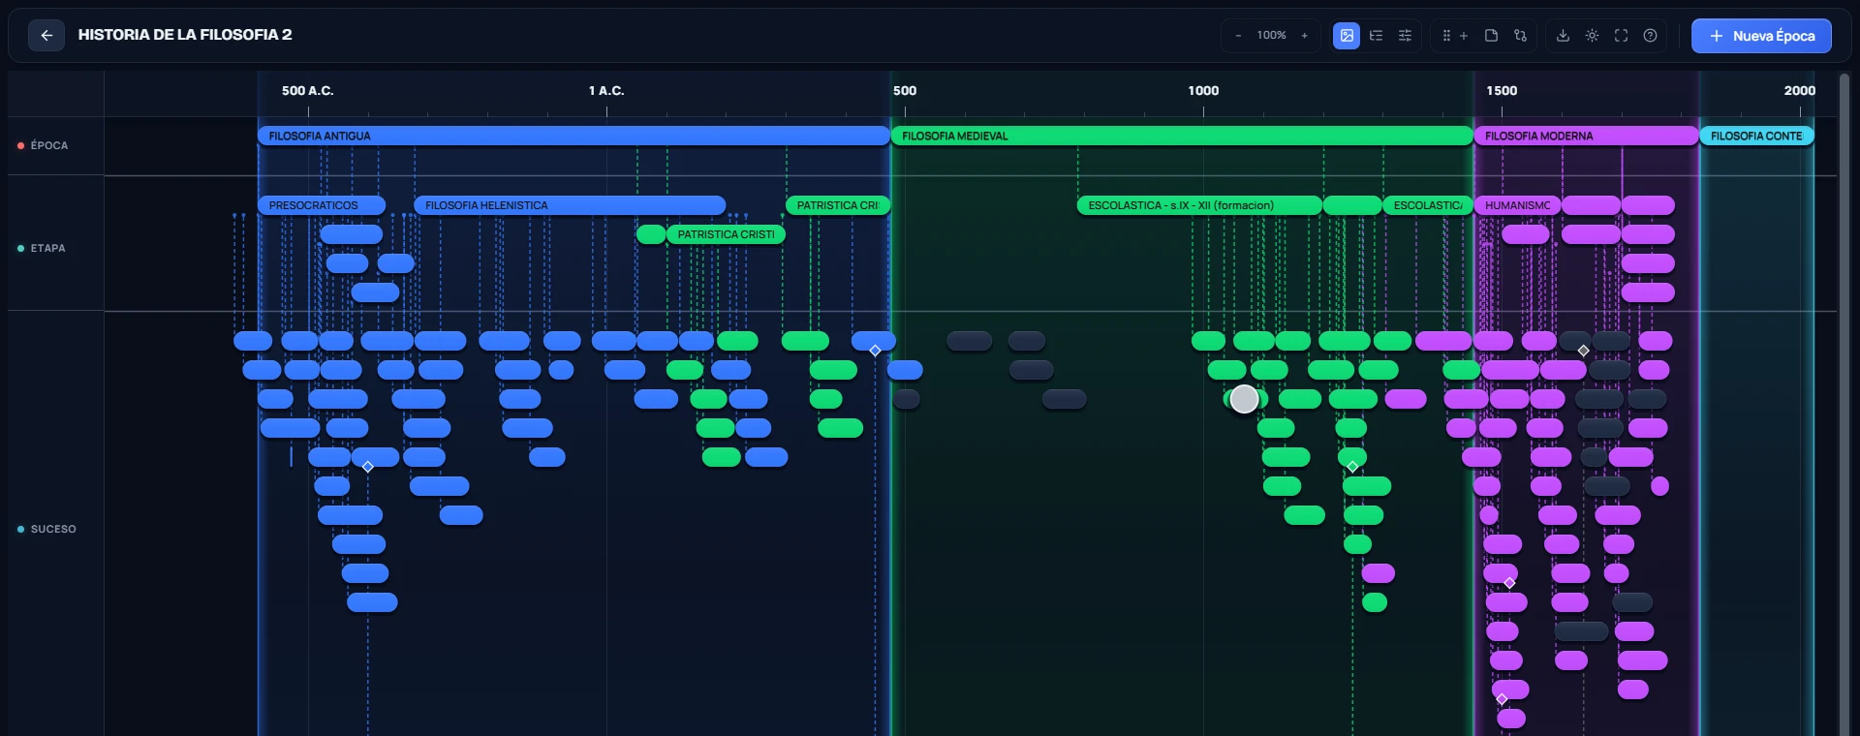Click the ÉPOCA row label
Viewport: 1860px width, 736px height.
[x=48, y=145]
